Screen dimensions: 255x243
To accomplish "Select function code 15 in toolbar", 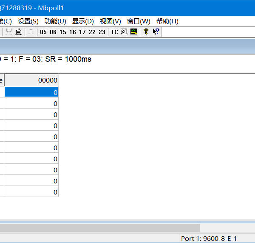I will pos(63,32).
